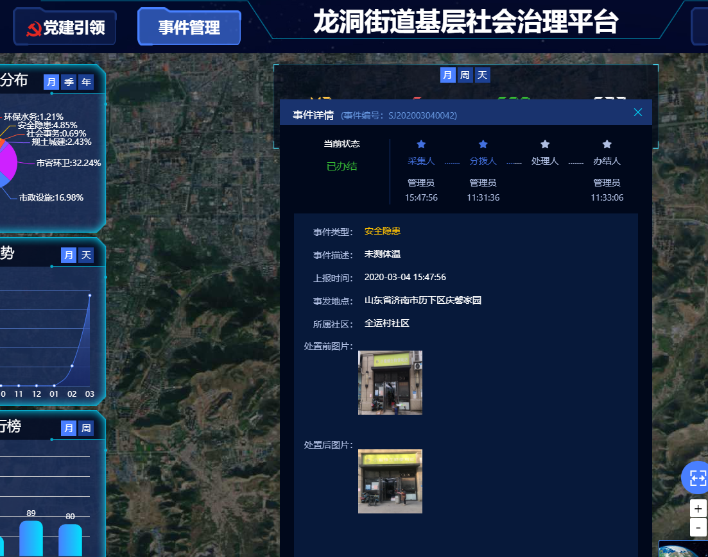Screen dimensions: 708x557
Task: Select 天 in the center statistics toggle
Action: point(483,76)
